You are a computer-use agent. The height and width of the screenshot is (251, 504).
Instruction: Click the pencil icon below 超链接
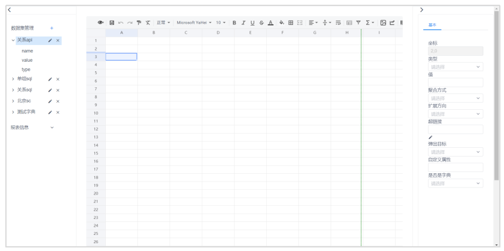[x=431, y=138]
